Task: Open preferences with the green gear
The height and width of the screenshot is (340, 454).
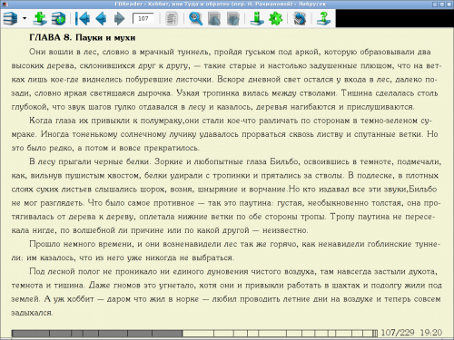Action: 275,19
